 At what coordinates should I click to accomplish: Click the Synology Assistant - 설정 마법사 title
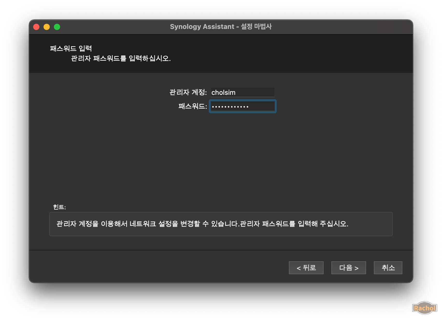(221, 27)
